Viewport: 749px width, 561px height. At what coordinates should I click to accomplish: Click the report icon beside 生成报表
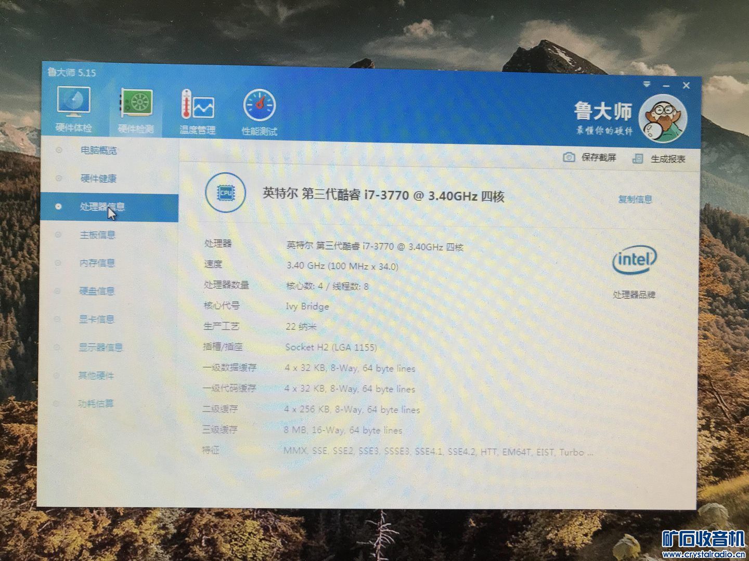(638, 158)
